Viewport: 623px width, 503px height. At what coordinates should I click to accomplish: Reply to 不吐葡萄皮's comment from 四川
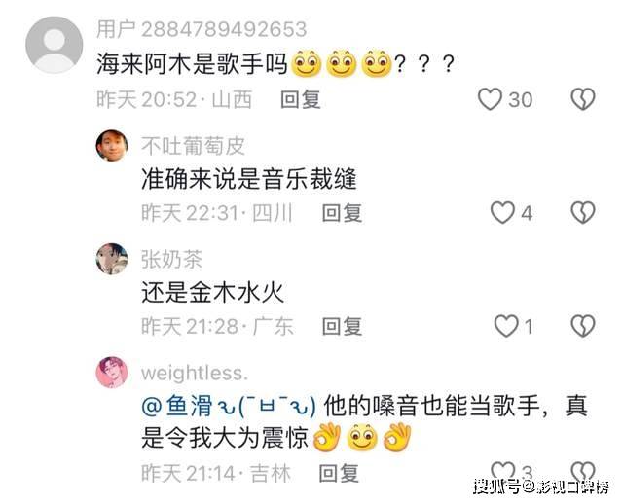click(342, 213)
